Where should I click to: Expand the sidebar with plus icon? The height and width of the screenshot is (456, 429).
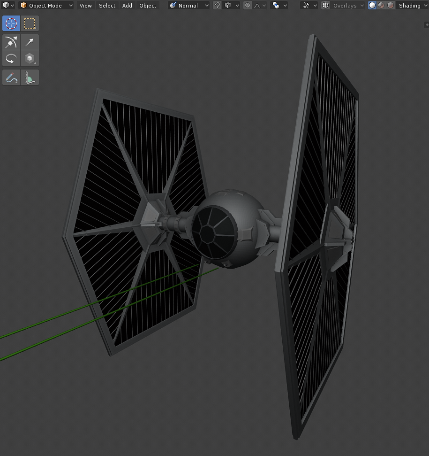(426, 25)
